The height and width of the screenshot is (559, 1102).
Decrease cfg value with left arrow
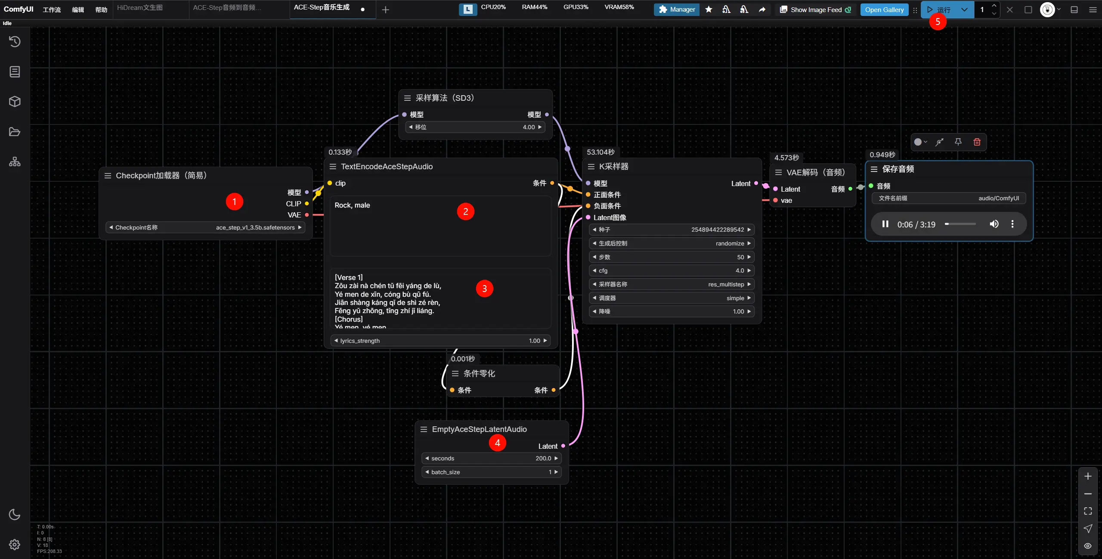click(594, 270)
